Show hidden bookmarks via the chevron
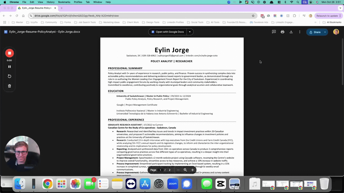This screenshot has height=193, width=344. tap(315, 22)
